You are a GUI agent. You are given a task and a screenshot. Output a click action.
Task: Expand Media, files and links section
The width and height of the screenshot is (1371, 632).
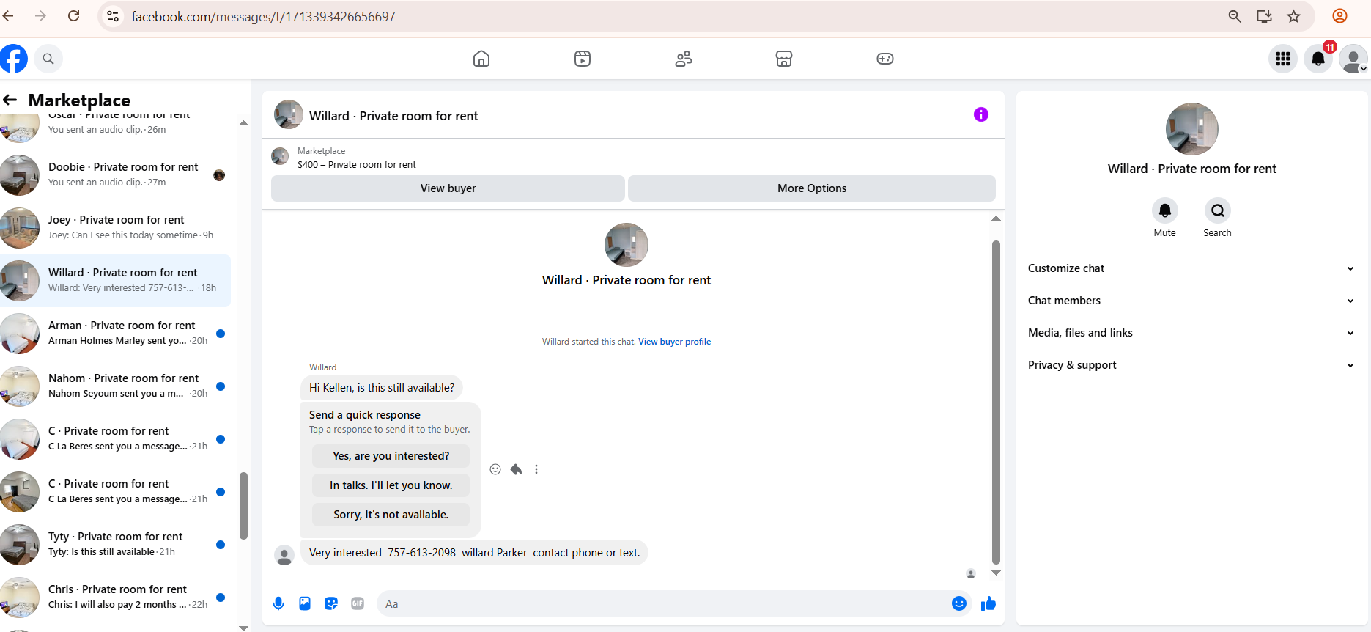(1191, 333)
